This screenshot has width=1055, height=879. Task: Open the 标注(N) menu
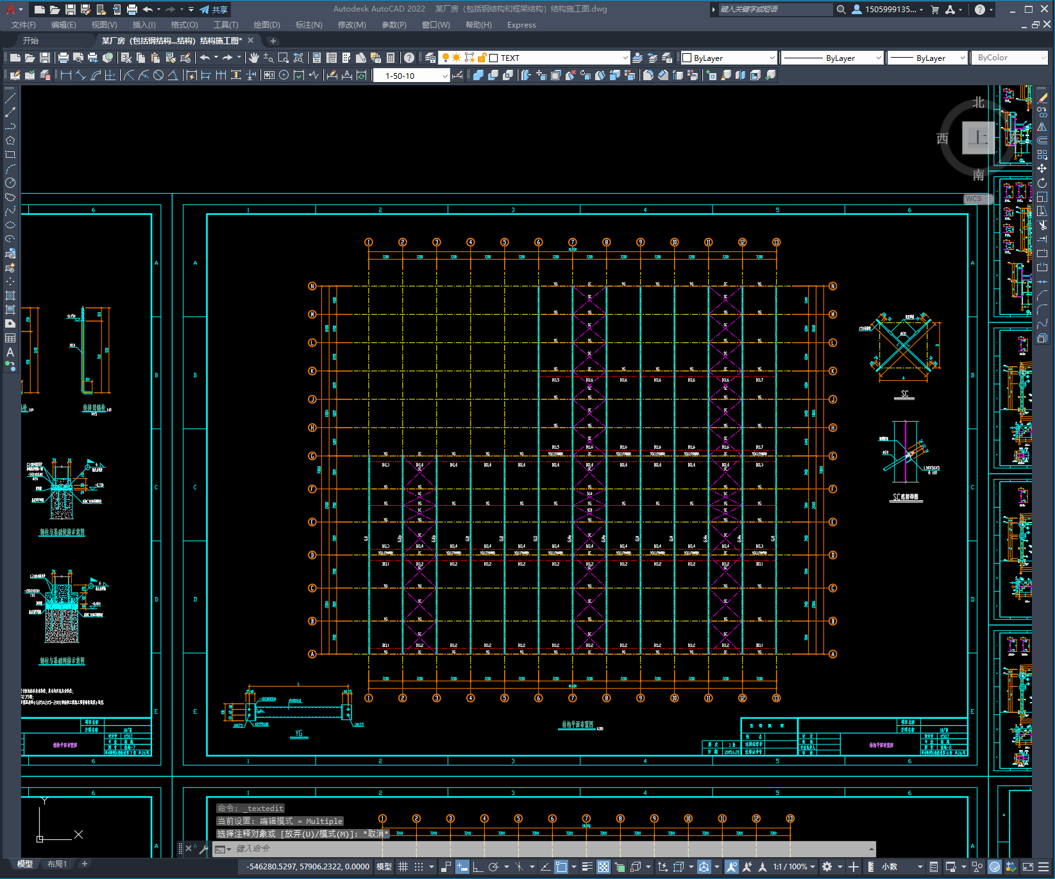click(x=308, y=25)
